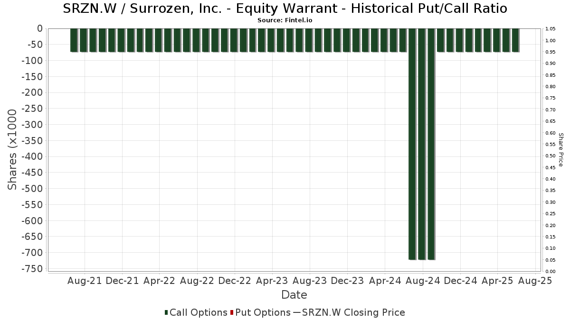Click the 0.00 share price tick label
The image size is (570, 320).
(x=550, y=271)
